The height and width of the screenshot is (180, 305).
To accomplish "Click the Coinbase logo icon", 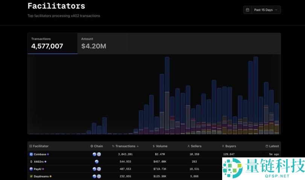I will click(31, 154).
